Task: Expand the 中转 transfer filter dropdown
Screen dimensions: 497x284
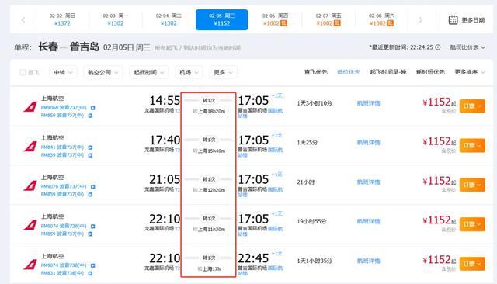Action: 63,72
